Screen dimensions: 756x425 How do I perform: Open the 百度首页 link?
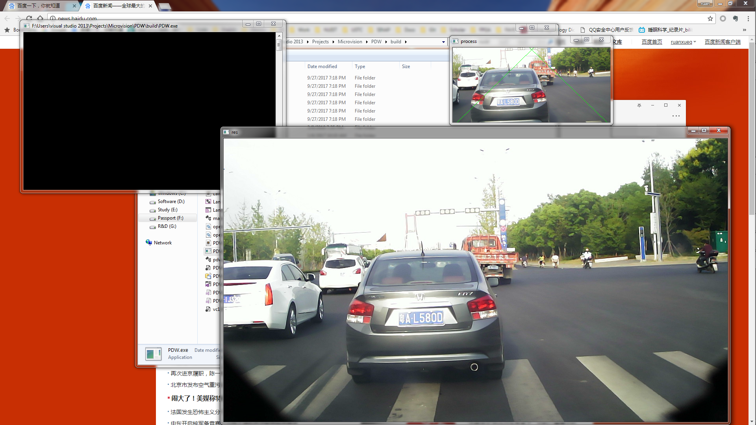point(652,42)
